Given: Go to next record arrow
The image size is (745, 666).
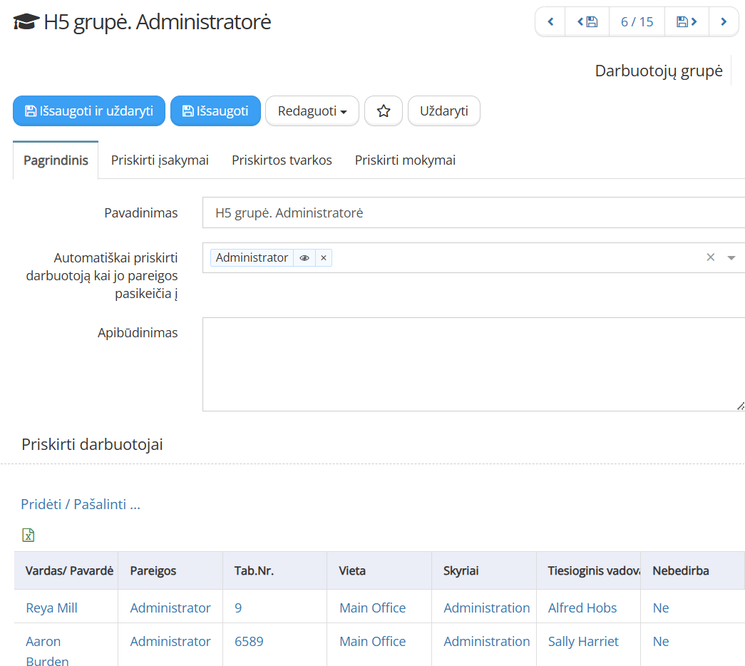Looking at the screenshot, I should click(724, 22).
